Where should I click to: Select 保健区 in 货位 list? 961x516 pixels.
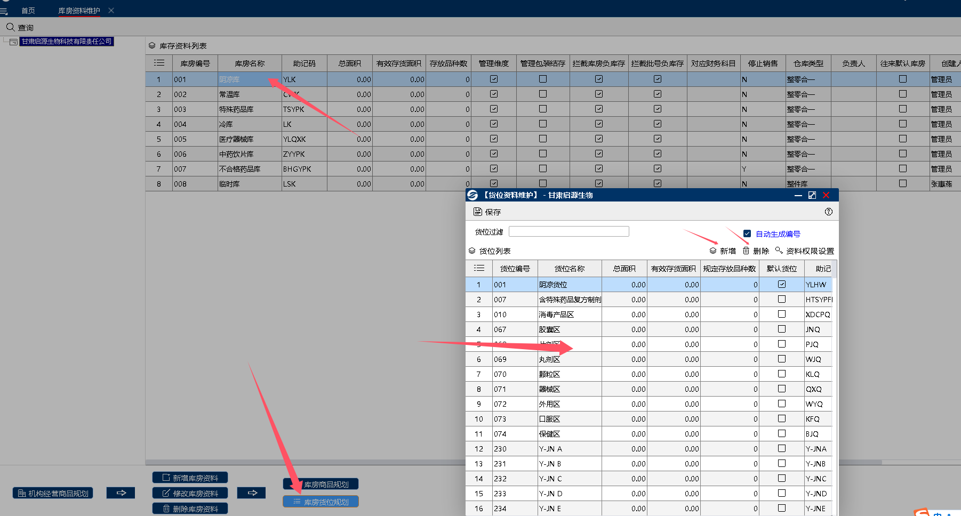[x=570, y=434]
